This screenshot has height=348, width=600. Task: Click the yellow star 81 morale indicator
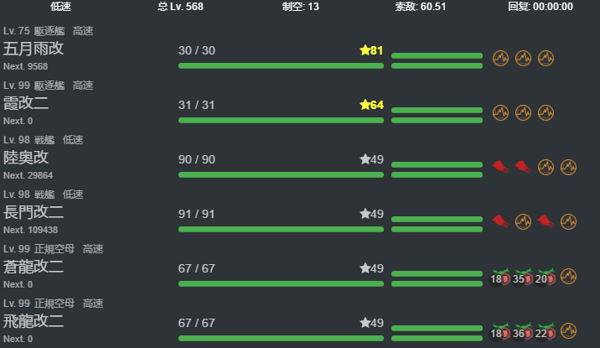click(371, 50)
